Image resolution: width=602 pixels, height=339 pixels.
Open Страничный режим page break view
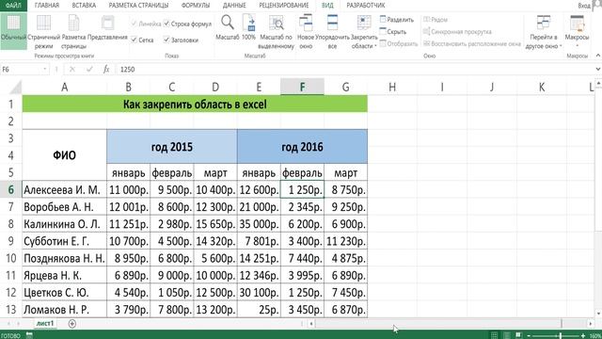[x=43, y=32]
